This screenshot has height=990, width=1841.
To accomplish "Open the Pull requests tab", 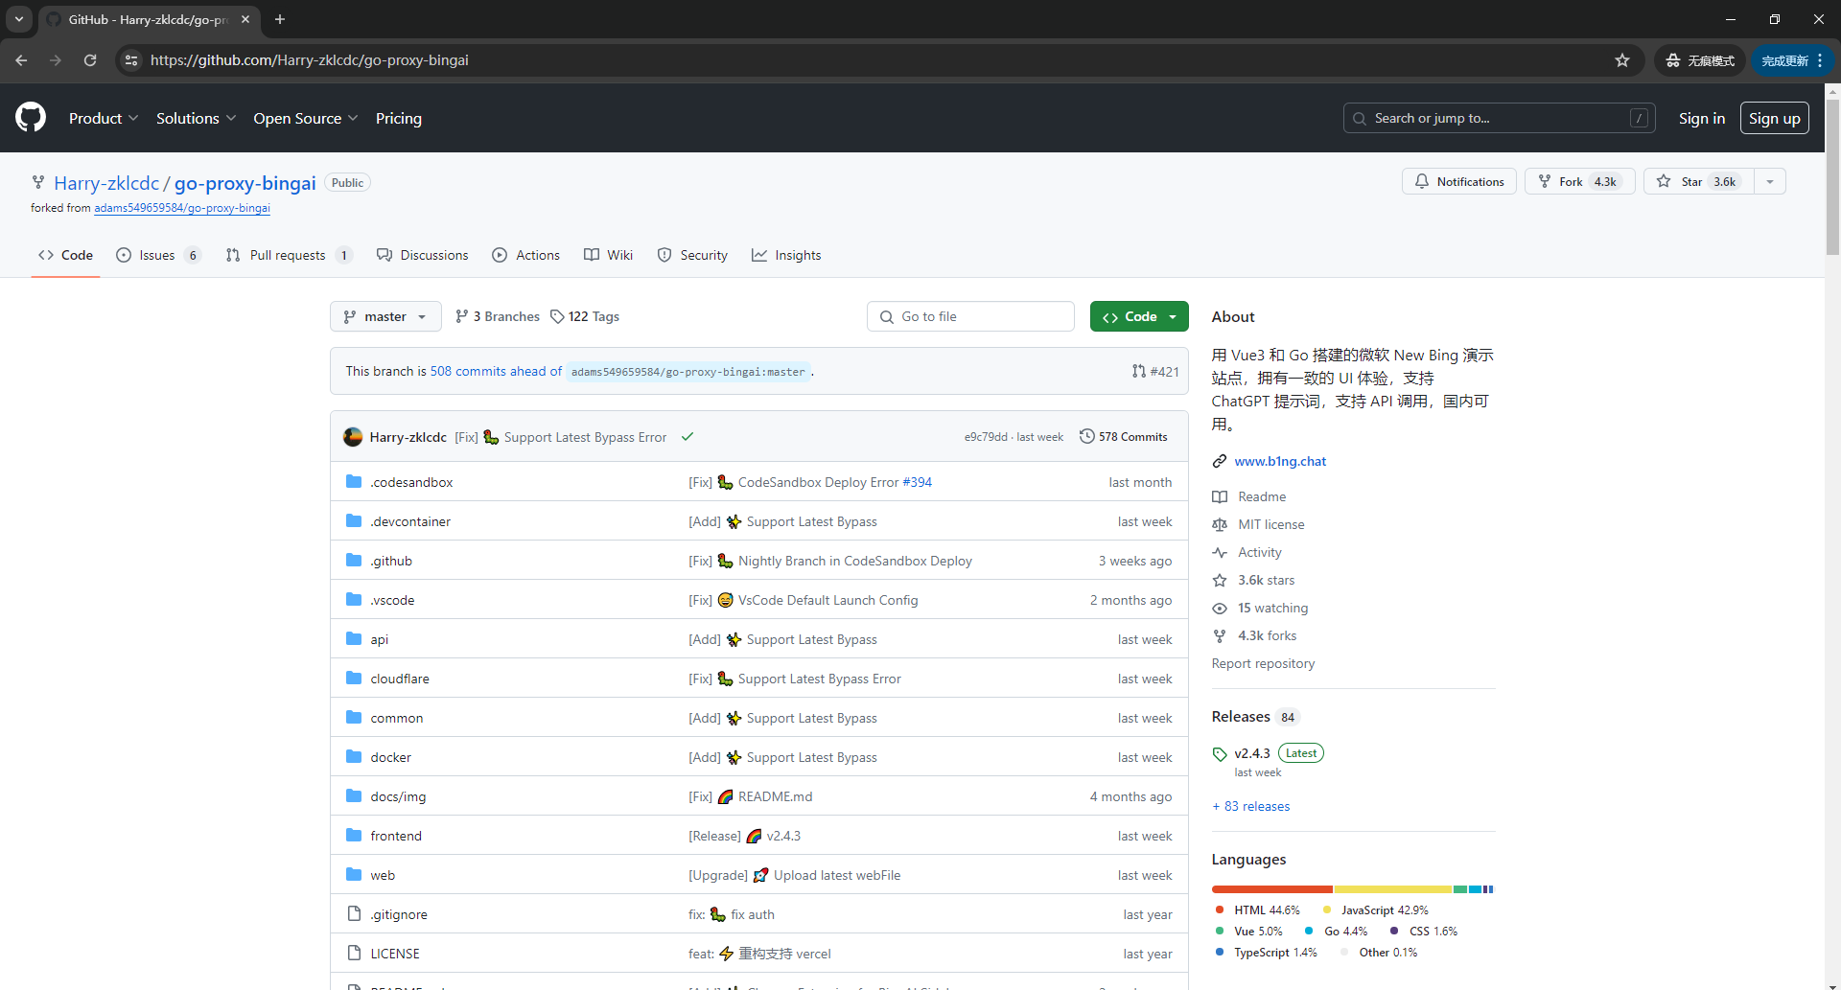I will click(288, 256).
